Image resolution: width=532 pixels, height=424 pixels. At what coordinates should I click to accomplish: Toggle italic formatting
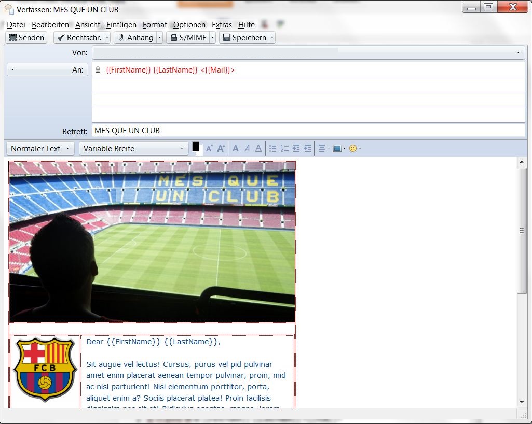(247, 148)
